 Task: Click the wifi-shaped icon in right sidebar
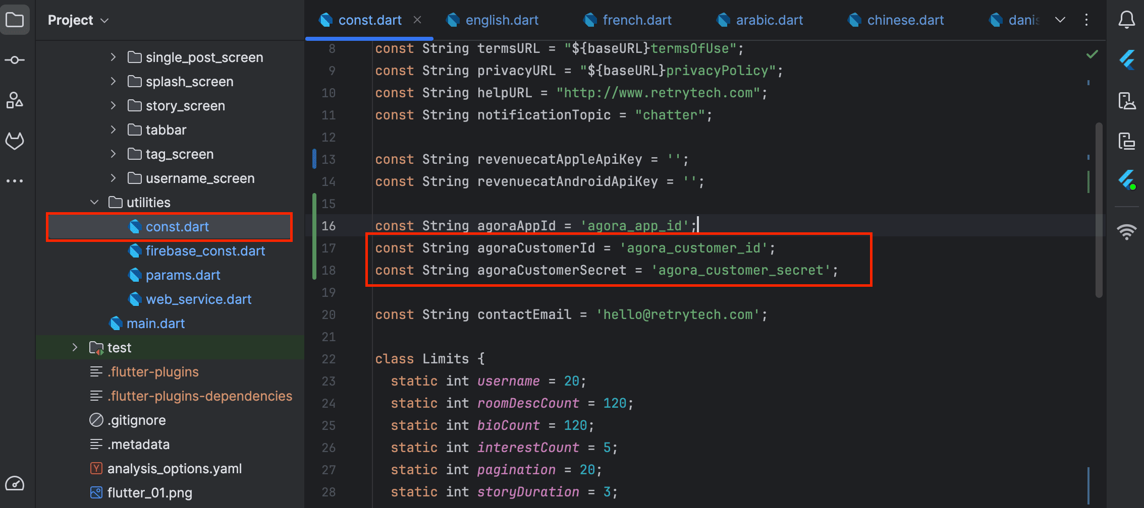click(1126, 232)
